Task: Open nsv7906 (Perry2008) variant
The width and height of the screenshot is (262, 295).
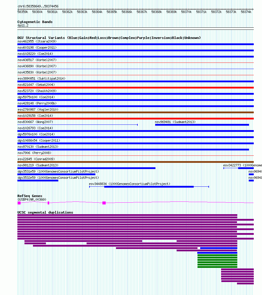Action: point(34,153)
